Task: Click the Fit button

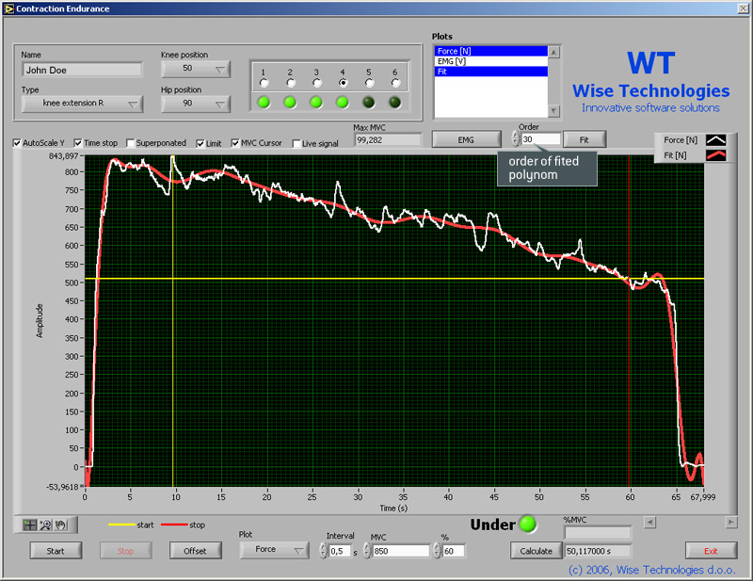Action: (x=585, y=140)
